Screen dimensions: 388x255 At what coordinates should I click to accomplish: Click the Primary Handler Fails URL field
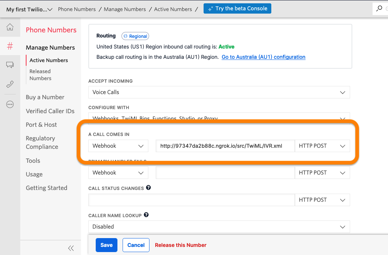[x=225, y=172]
